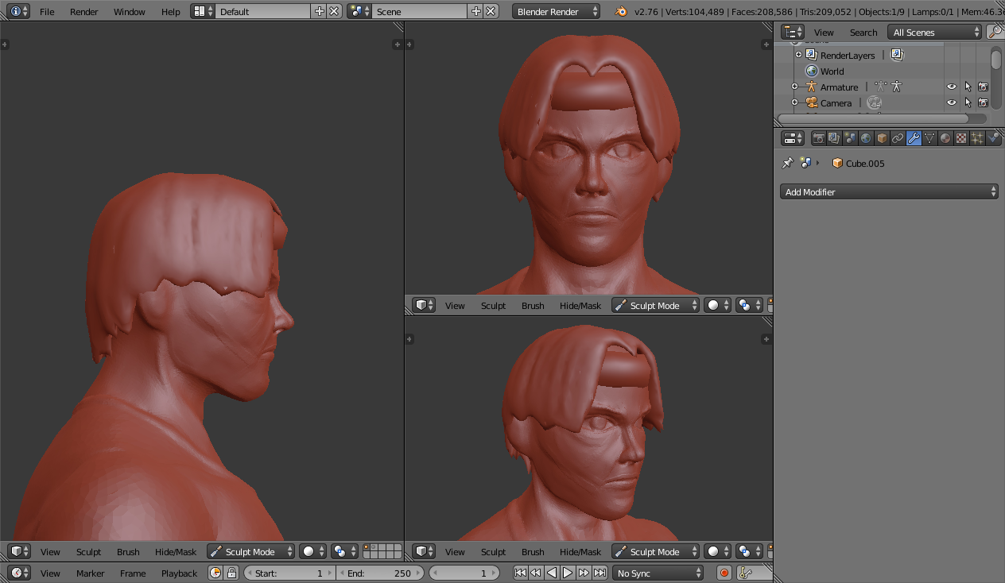Delete the current Scene with X

pyautogui.click(x=491, y=11)
